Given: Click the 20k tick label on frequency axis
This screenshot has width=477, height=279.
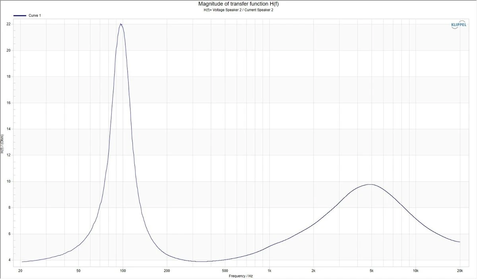Looking at the screenshot, I should click(460, 271).
